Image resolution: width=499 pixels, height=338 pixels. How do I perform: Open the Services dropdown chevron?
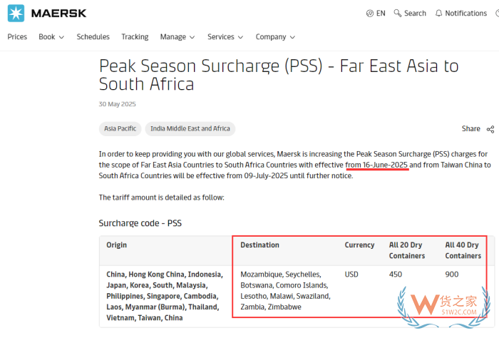click(x=241, y=37)
